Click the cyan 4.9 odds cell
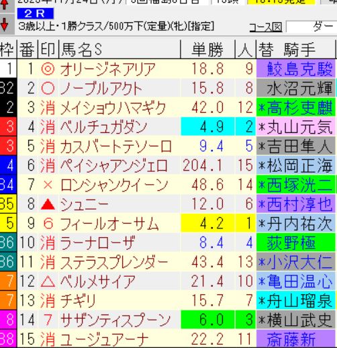This screenshot has width=337, height=348. point(207,126)
